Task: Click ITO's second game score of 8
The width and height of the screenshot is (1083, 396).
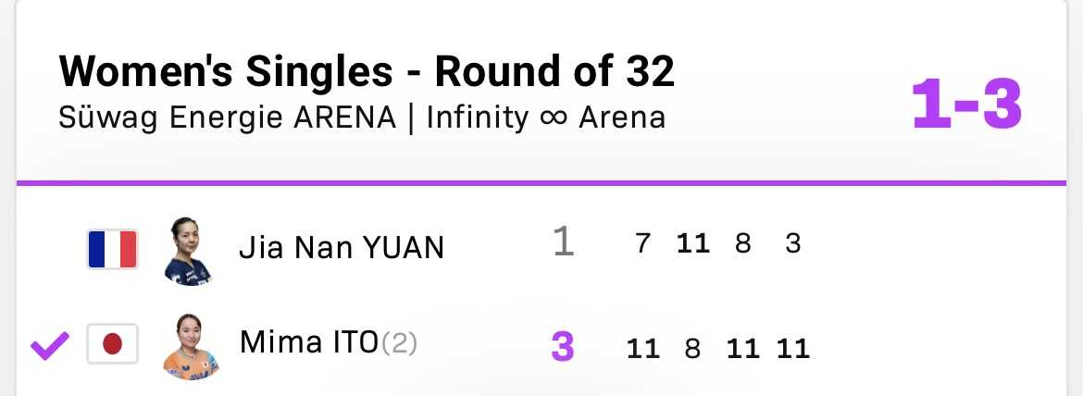Action: click(x=692, y=349)
